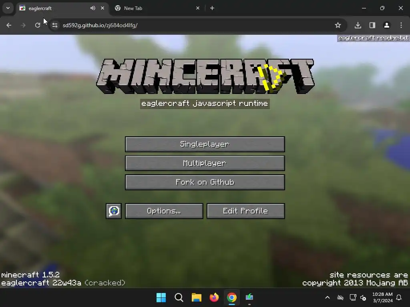
Task: Click Chrome icon in taskbar
Action: point(232,297)
